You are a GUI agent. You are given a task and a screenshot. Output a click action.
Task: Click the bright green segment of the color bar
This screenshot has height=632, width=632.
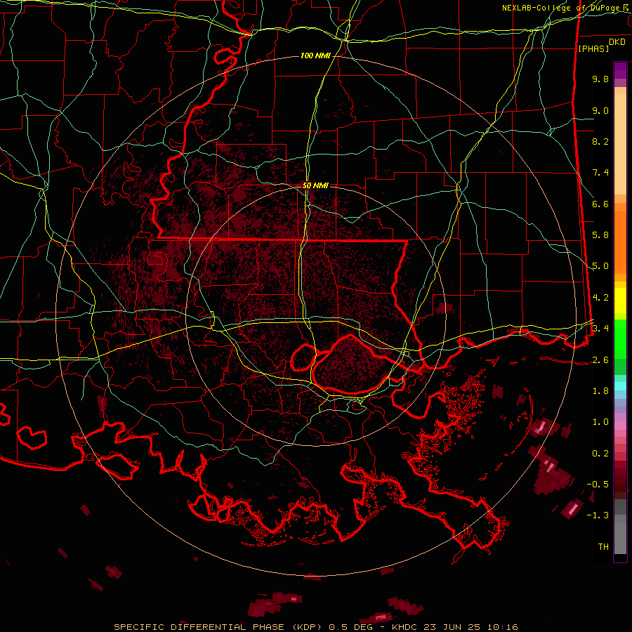coord(620,338)
